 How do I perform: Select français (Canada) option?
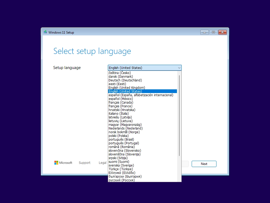[142, 103]
